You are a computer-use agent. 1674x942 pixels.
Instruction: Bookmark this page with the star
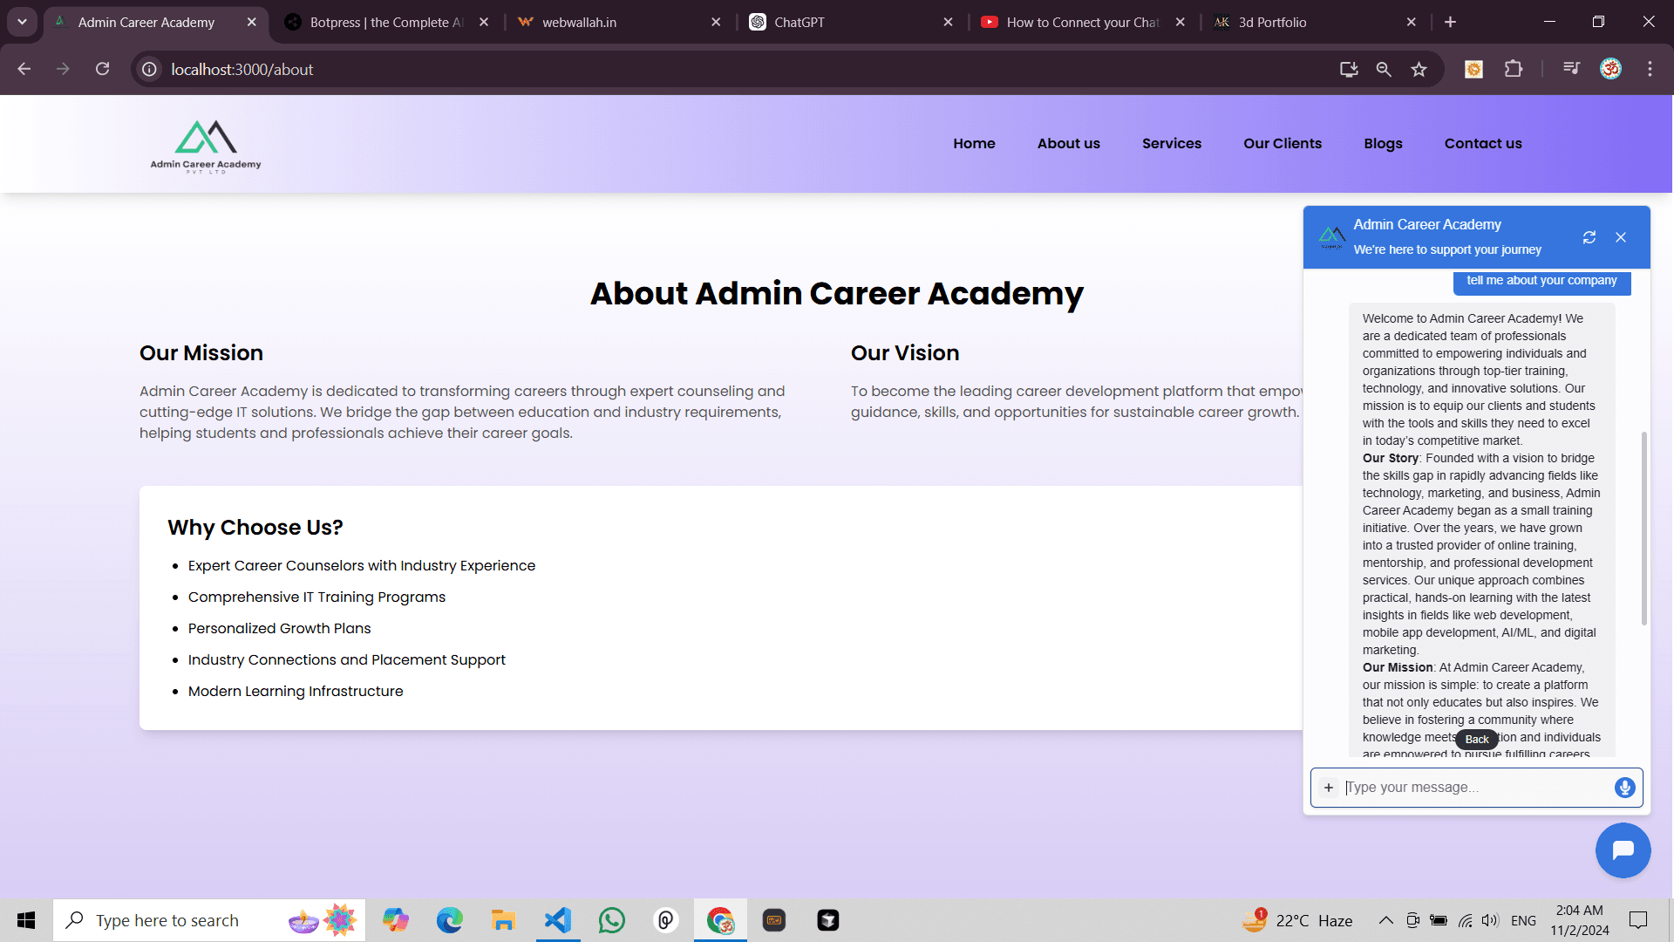1419,69
